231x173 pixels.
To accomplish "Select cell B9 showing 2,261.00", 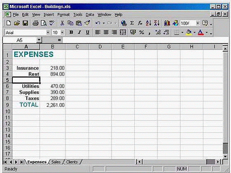I will pos(53,105).
